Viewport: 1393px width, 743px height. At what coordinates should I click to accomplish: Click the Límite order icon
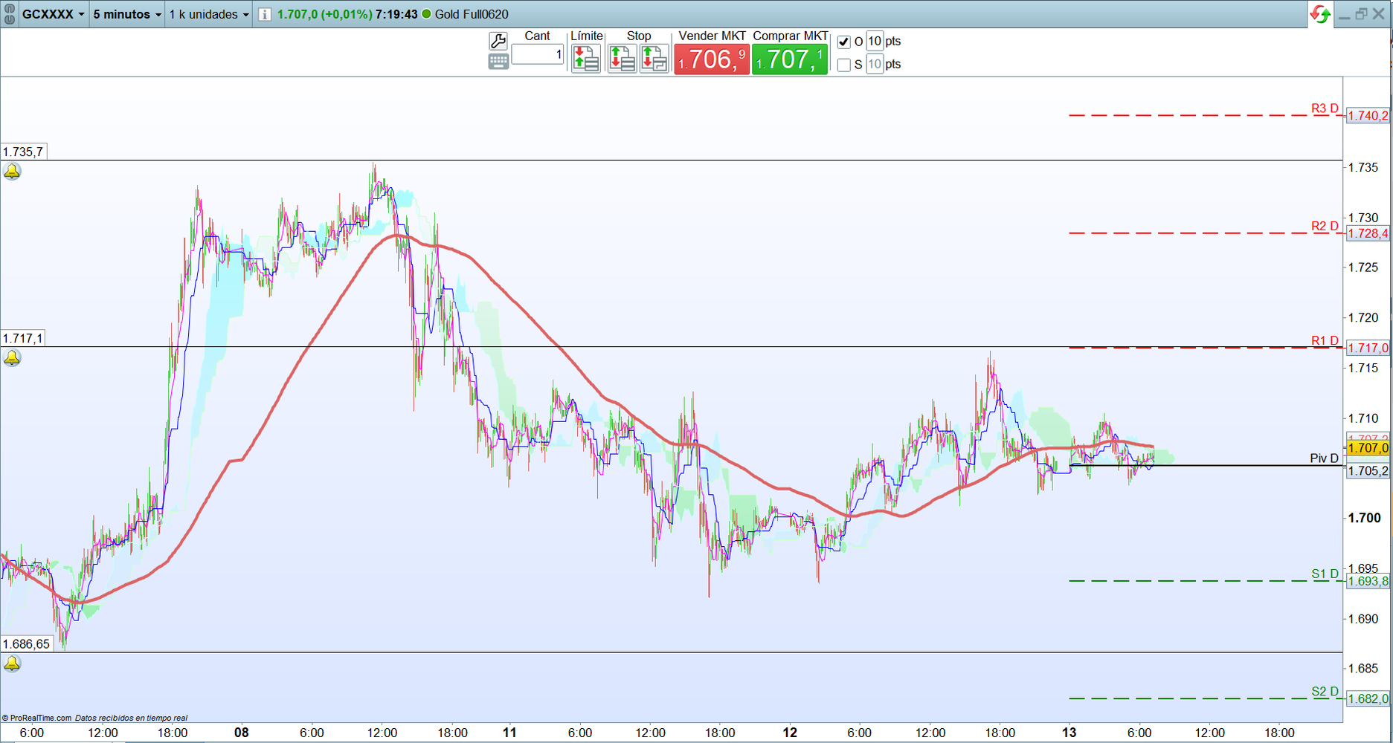586,59
